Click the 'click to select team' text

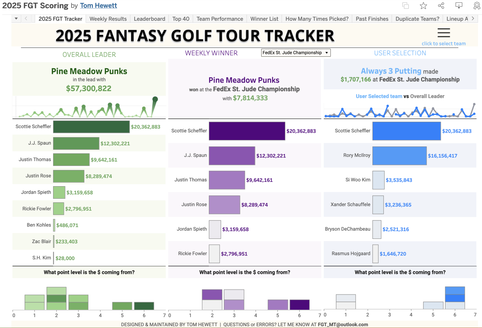[443, 44]
